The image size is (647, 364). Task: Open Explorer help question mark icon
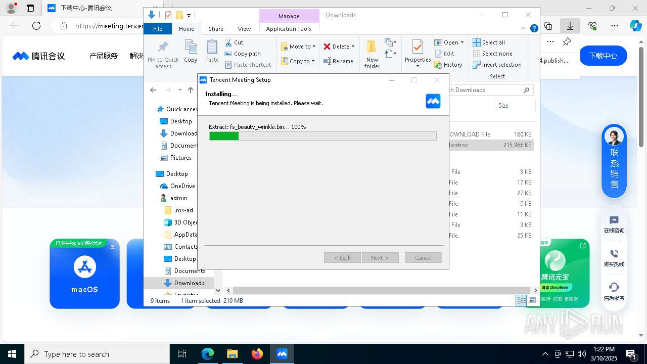534,29
